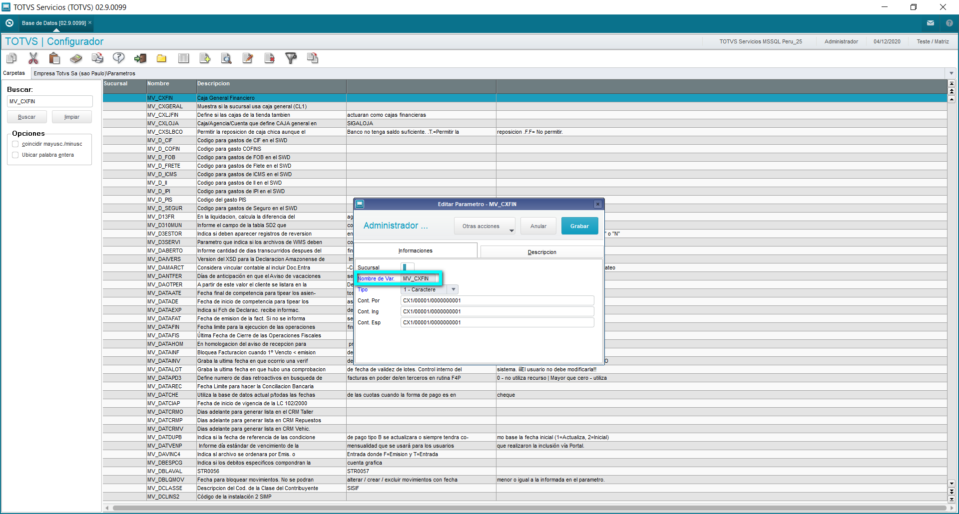Select the MV_DATAFIN parameter row
The image size is (959, 514).
click(x=228, y=327)
